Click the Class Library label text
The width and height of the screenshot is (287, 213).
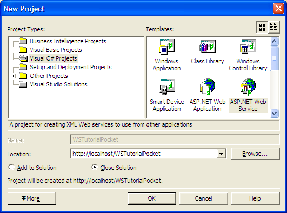coord(208,61)
